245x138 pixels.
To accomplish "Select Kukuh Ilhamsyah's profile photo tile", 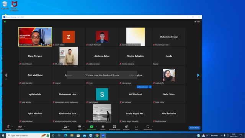I will coord(102,37).
